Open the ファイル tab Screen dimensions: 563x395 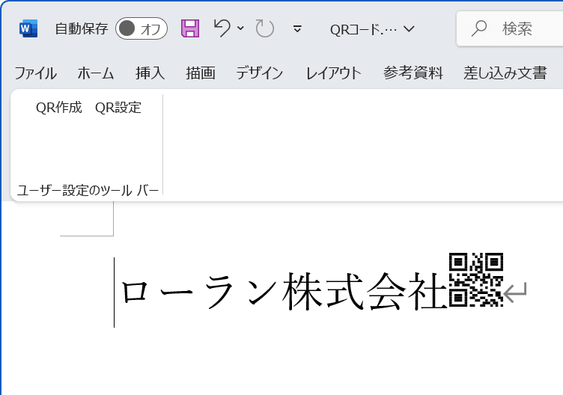(x=35, y=73)
